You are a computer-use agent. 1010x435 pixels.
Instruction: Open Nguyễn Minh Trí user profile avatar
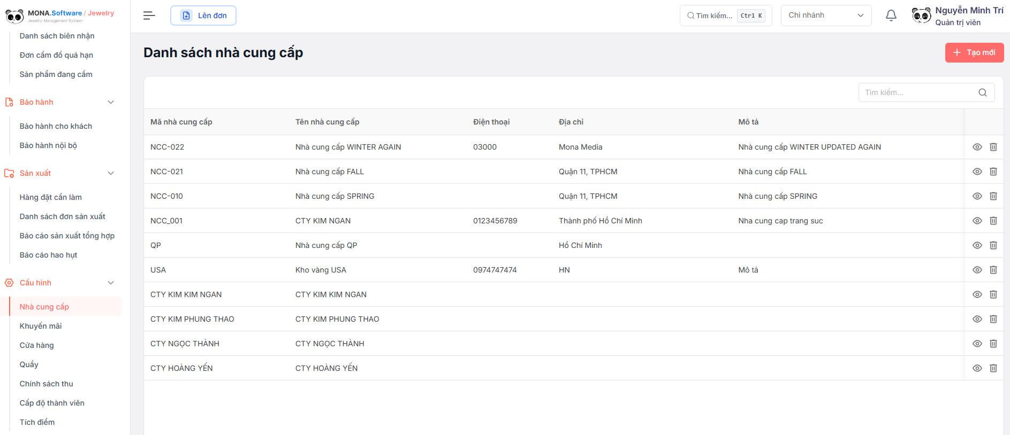[x=921, y=15]
